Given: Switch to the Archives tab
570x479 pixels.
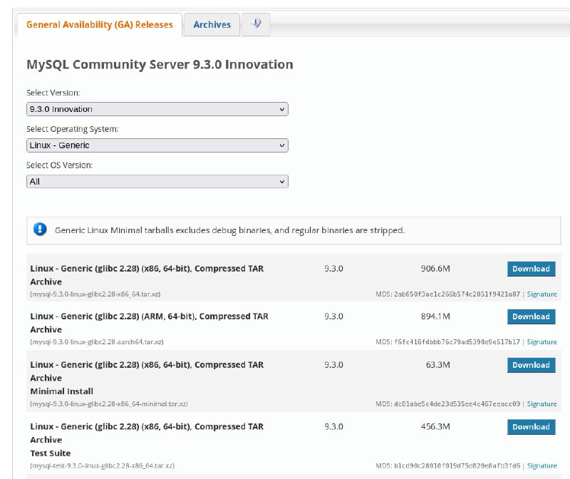Looking at the screenshot, I should [212, 24].
